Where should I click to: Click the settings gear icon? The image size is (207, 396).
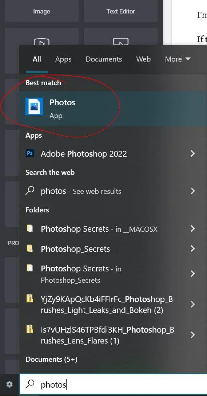(9, 384)
